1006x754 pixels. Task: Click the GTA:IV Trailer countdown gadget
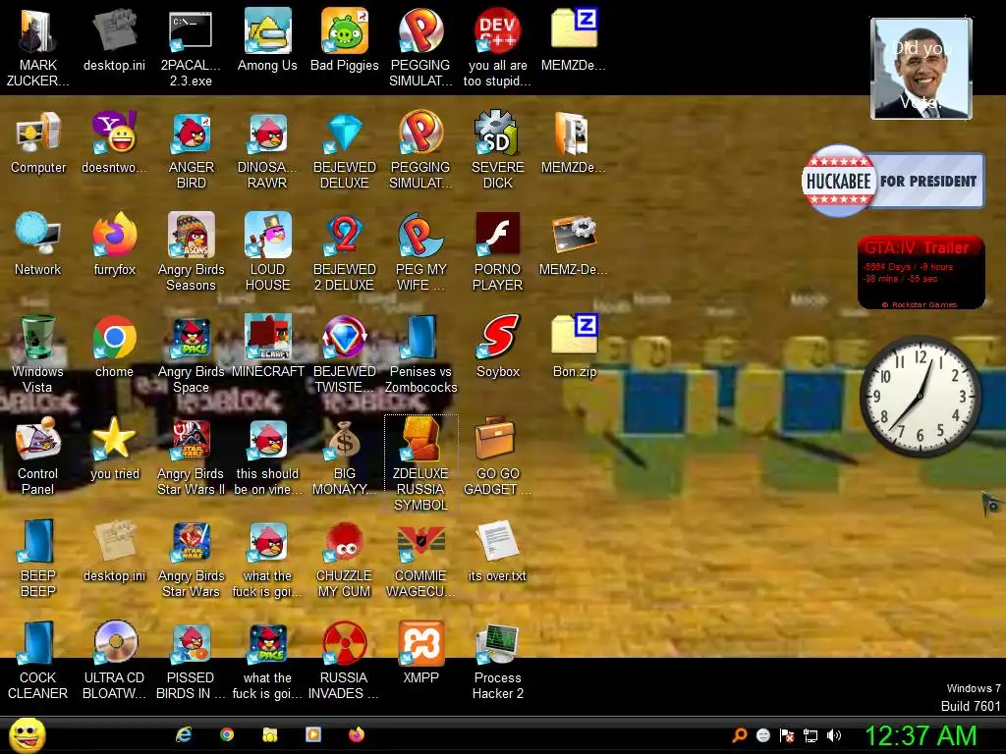[921, 273]
